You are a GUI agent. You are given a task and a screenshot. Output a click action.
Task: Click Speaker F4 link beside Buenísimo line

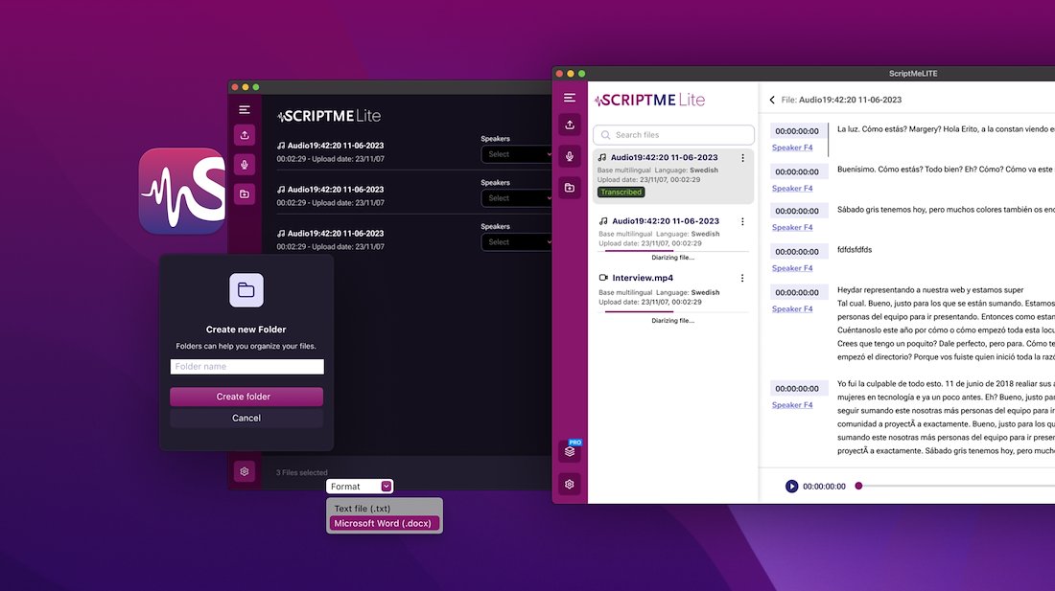pos(792,189)
